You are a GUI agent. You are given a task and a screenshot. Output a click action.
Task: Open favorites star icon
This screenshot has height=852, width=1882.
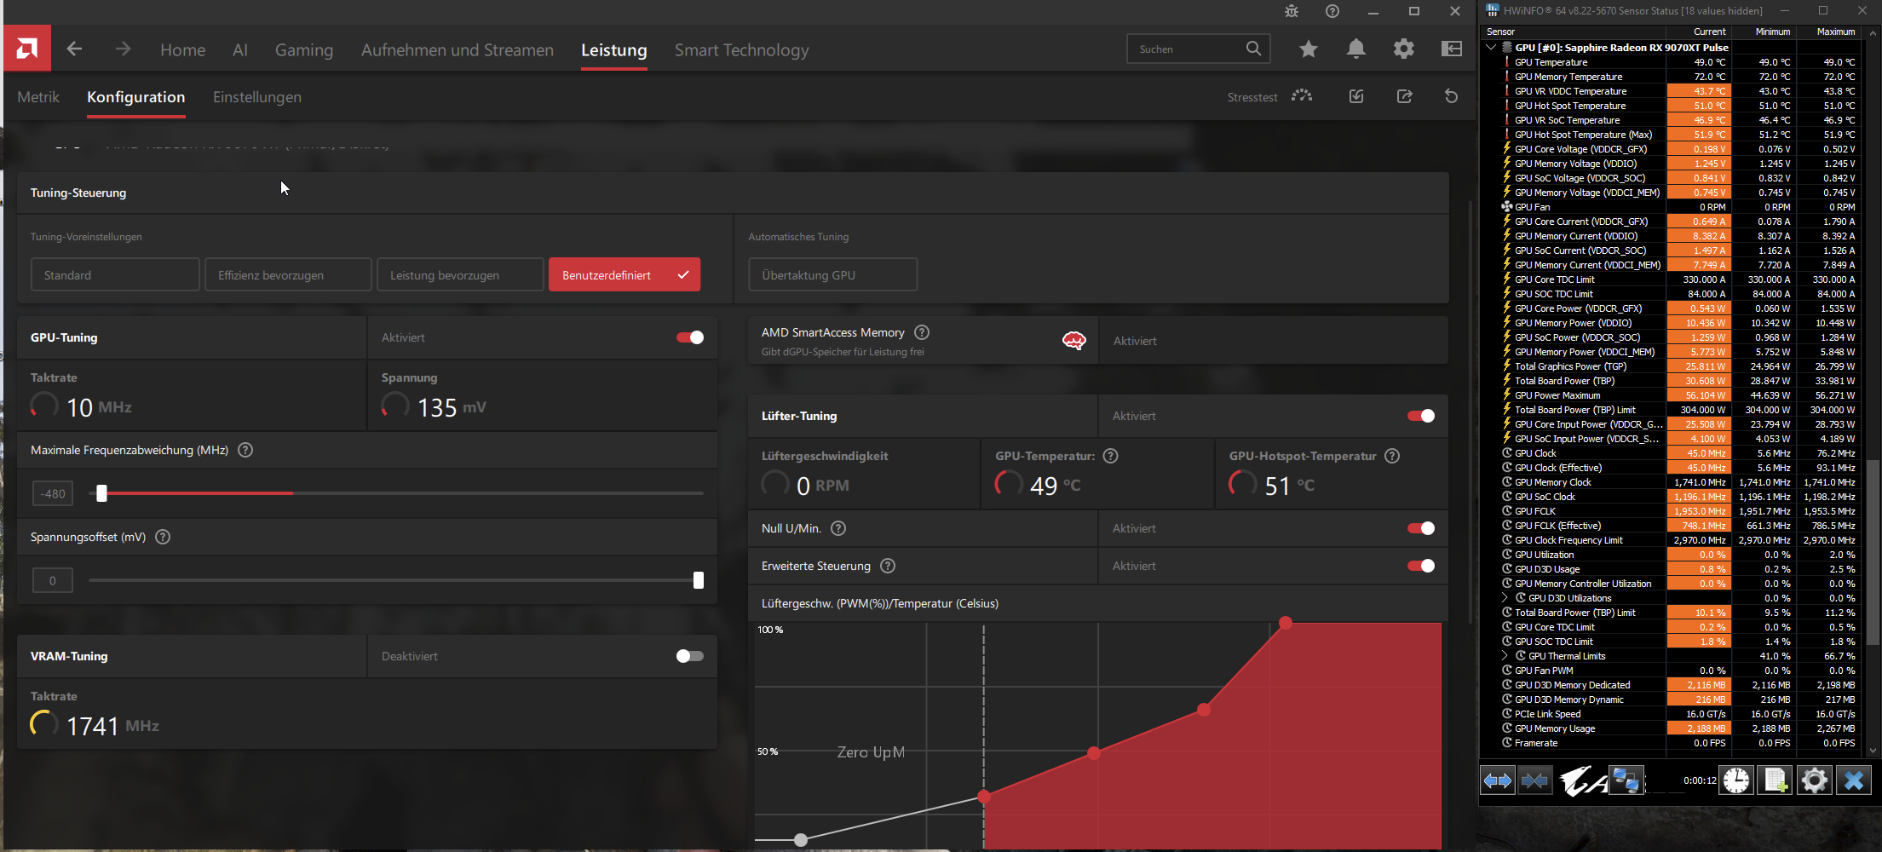(x=1309, y=49)
